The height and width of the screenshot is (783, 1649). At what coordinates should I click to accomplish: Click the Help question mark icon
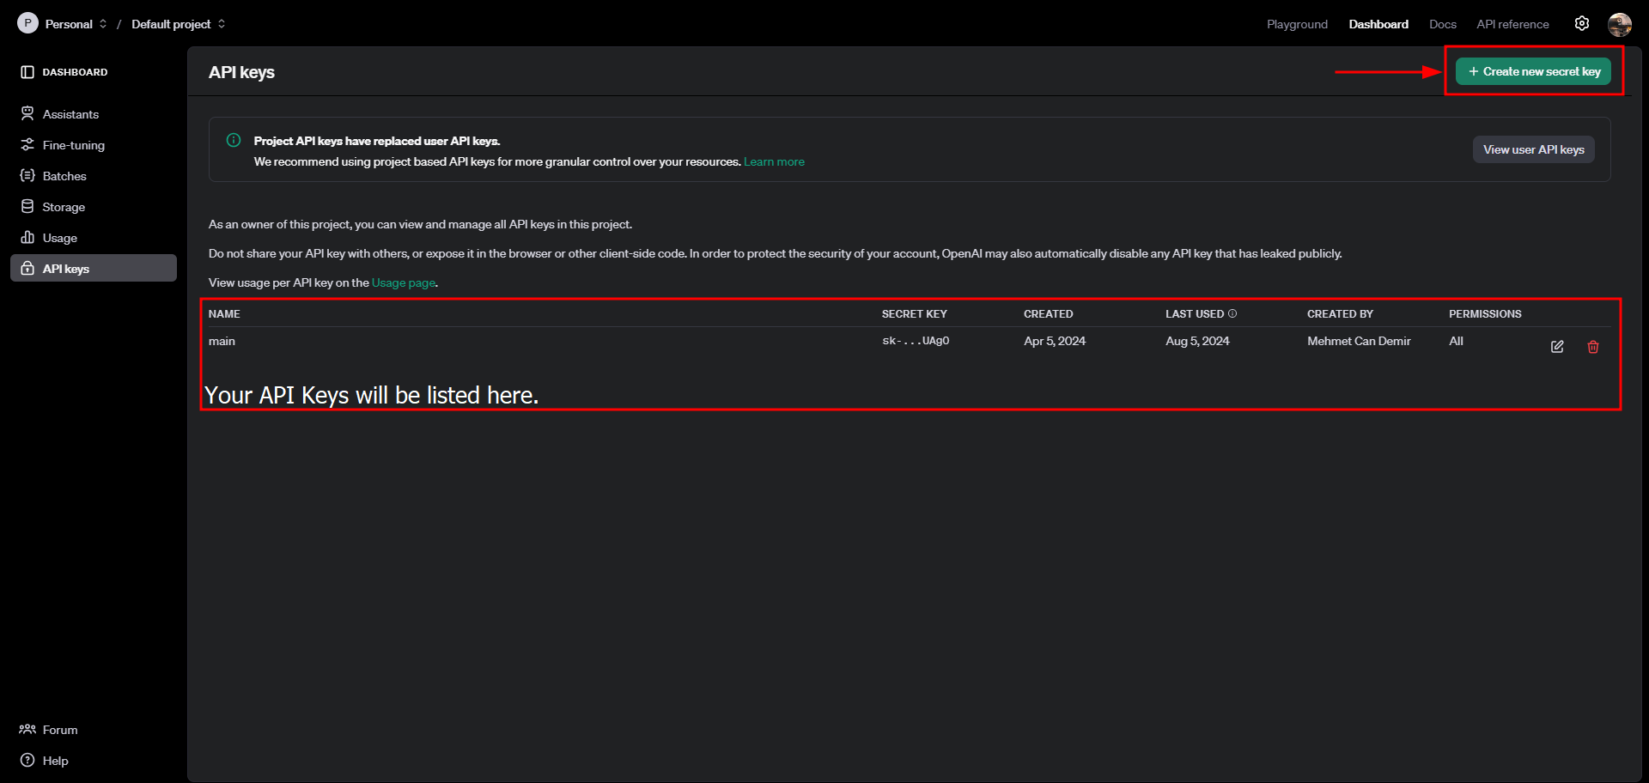point(27,761)
